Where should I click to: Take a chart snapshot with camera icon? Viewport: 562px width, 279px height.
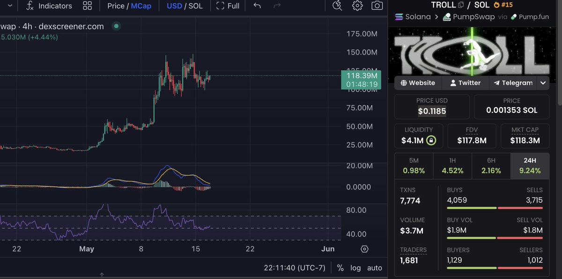(377, 6)
